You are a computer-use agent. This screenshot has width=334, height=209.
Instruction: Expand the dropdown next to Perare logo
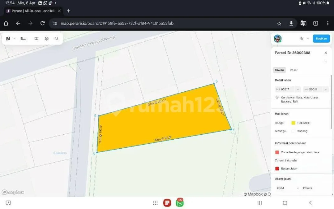tap(15, 39)
